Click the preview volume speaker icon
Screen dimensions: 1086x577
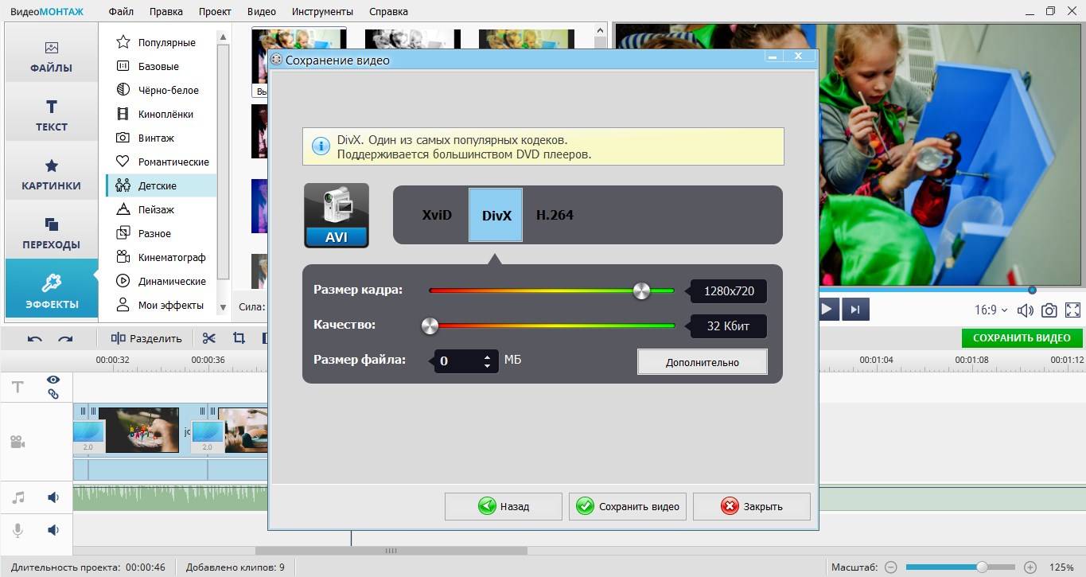coord(1026,310)
